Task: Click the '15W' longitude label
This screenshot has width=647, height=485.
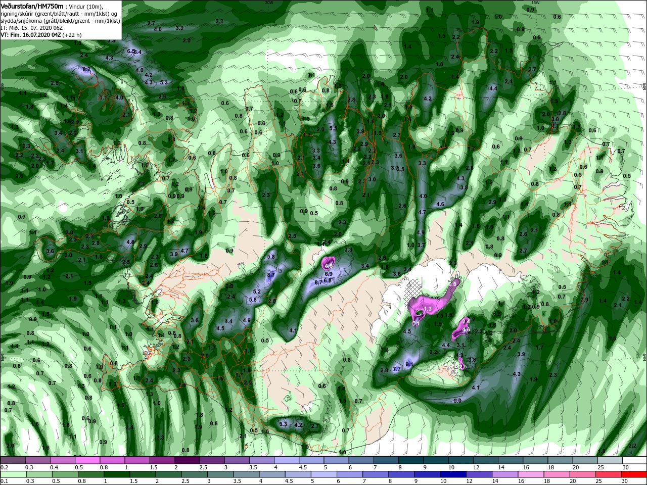Action: [x=535, y=3]
